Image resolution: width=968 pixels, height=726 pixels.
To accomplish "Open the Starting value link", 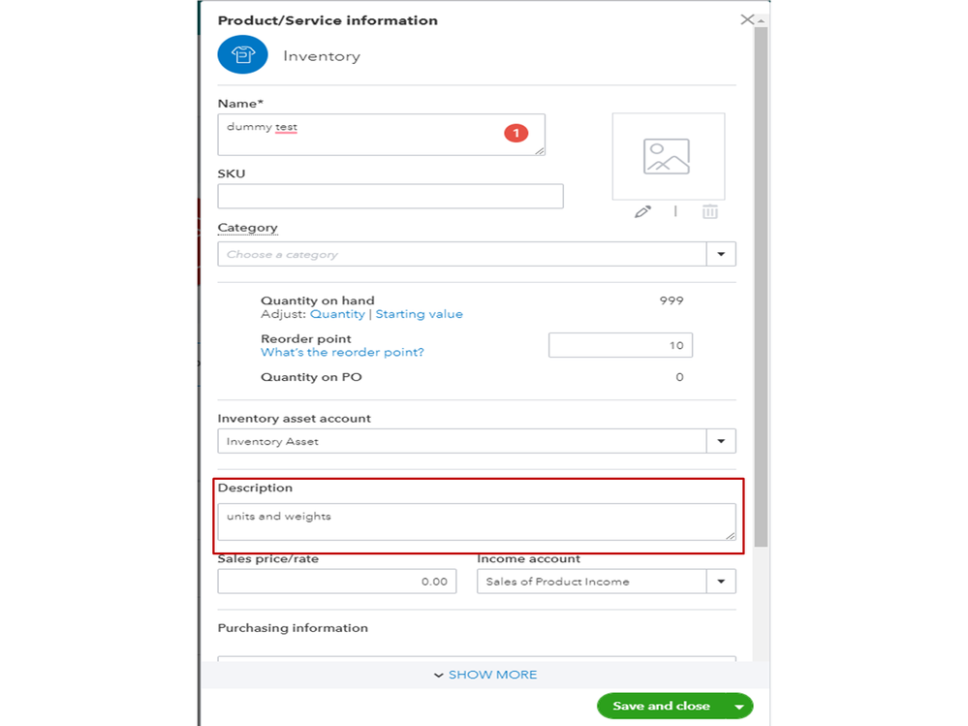I will click(419, 314).
